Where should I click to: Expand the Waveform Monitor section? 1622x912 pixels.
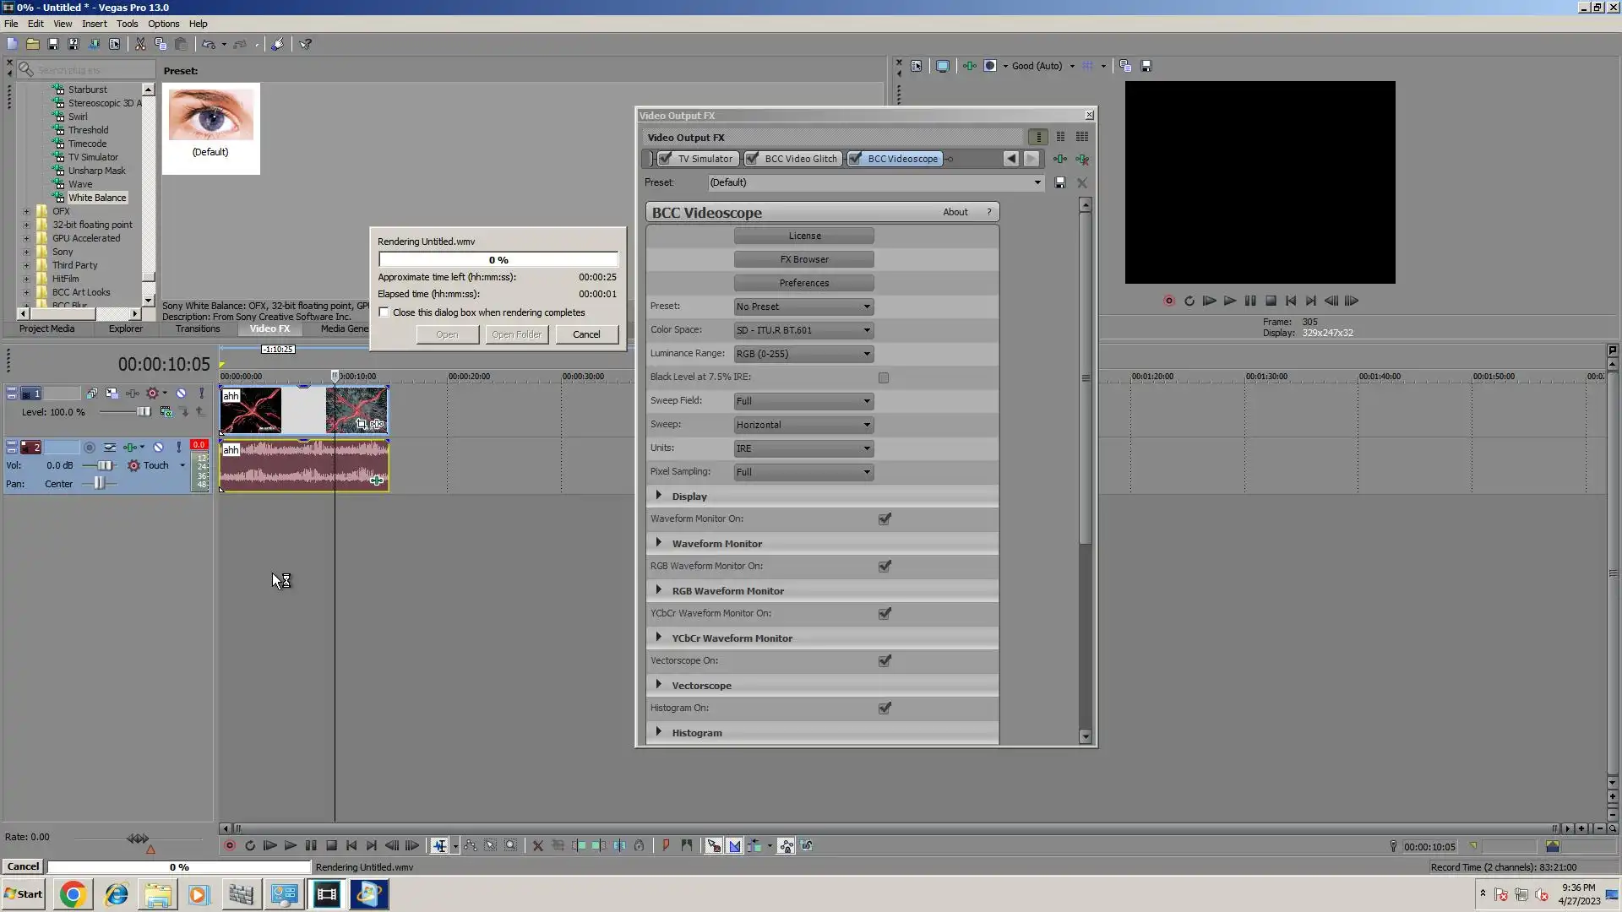pos(659,543)
